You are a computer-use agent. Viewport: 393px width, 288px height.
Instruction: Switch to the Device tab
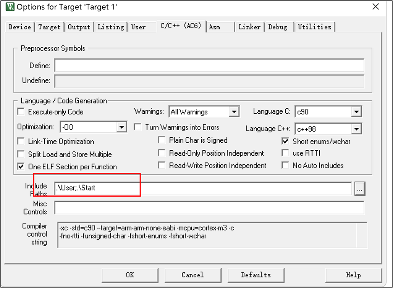pos(20,27)
